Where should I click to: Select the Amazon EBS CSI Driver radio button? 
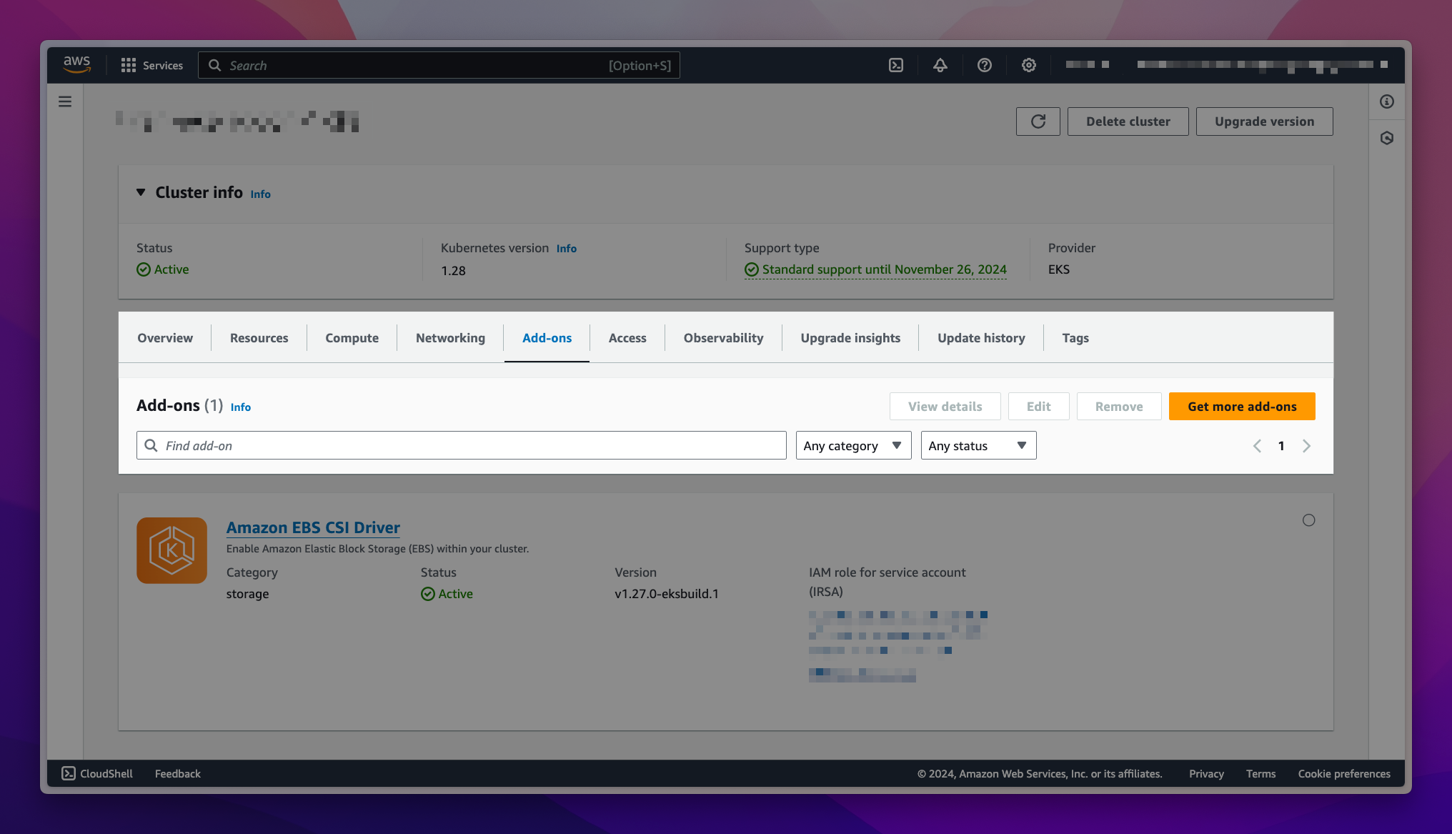click(1308, 520)
